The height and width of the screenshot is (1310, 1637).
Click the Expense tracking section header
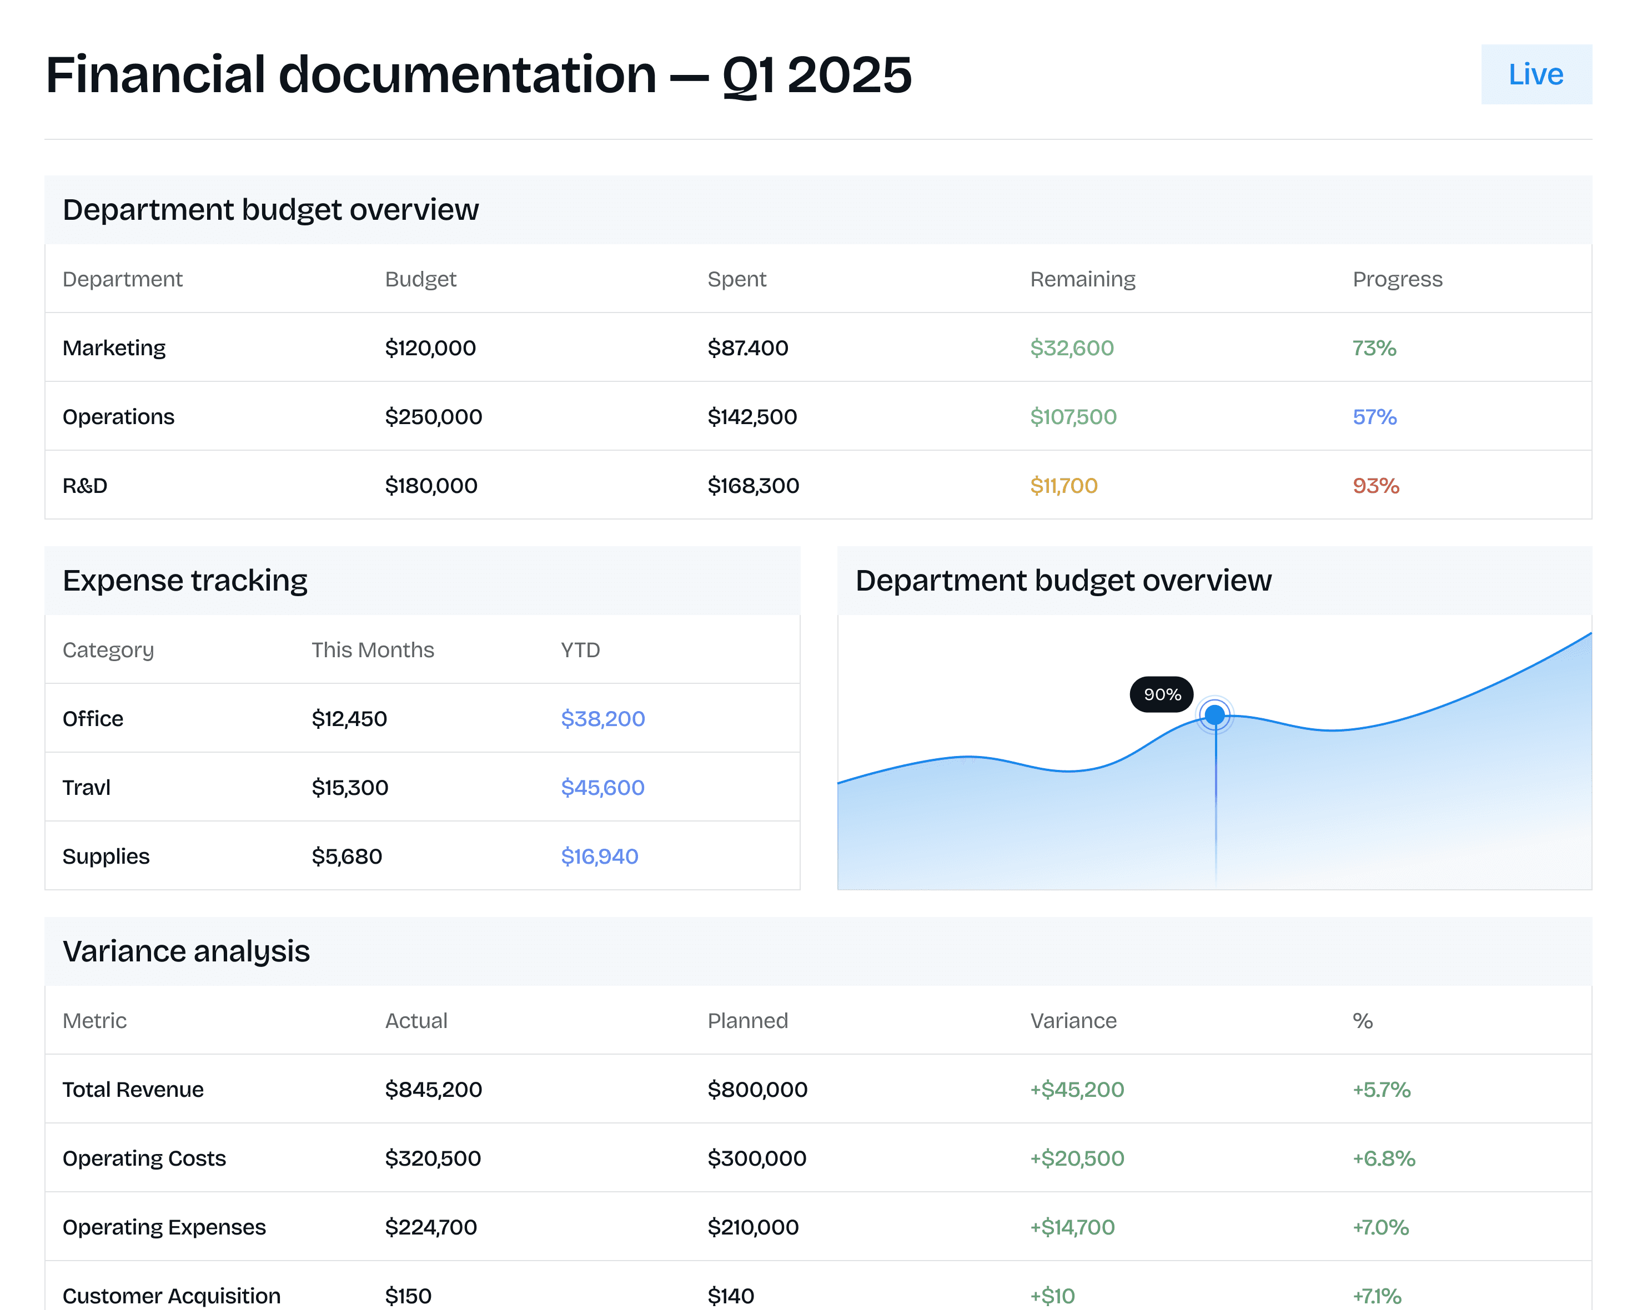(x=184, y=581)
